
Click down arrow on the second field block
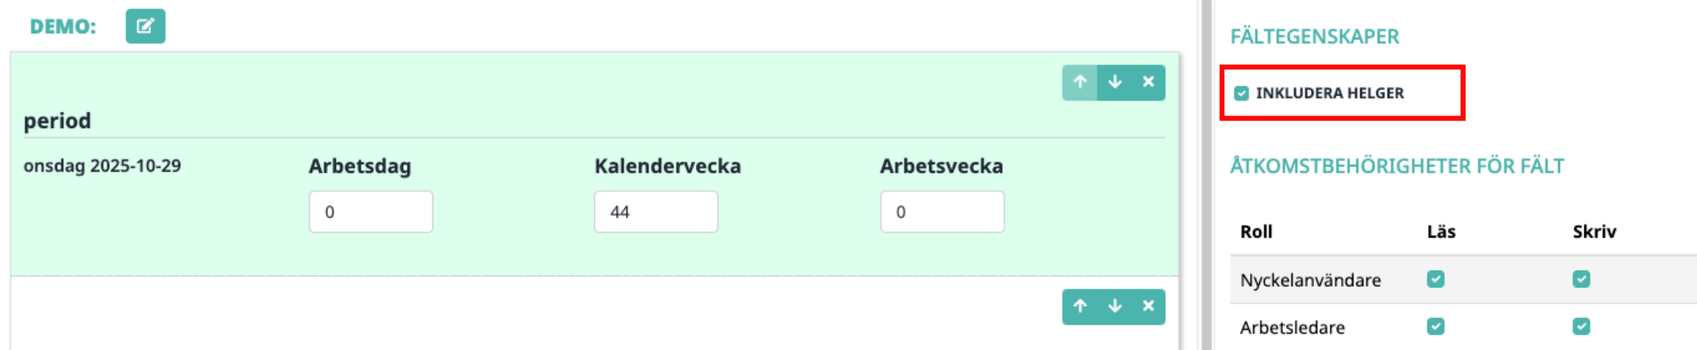point(1114,306)
